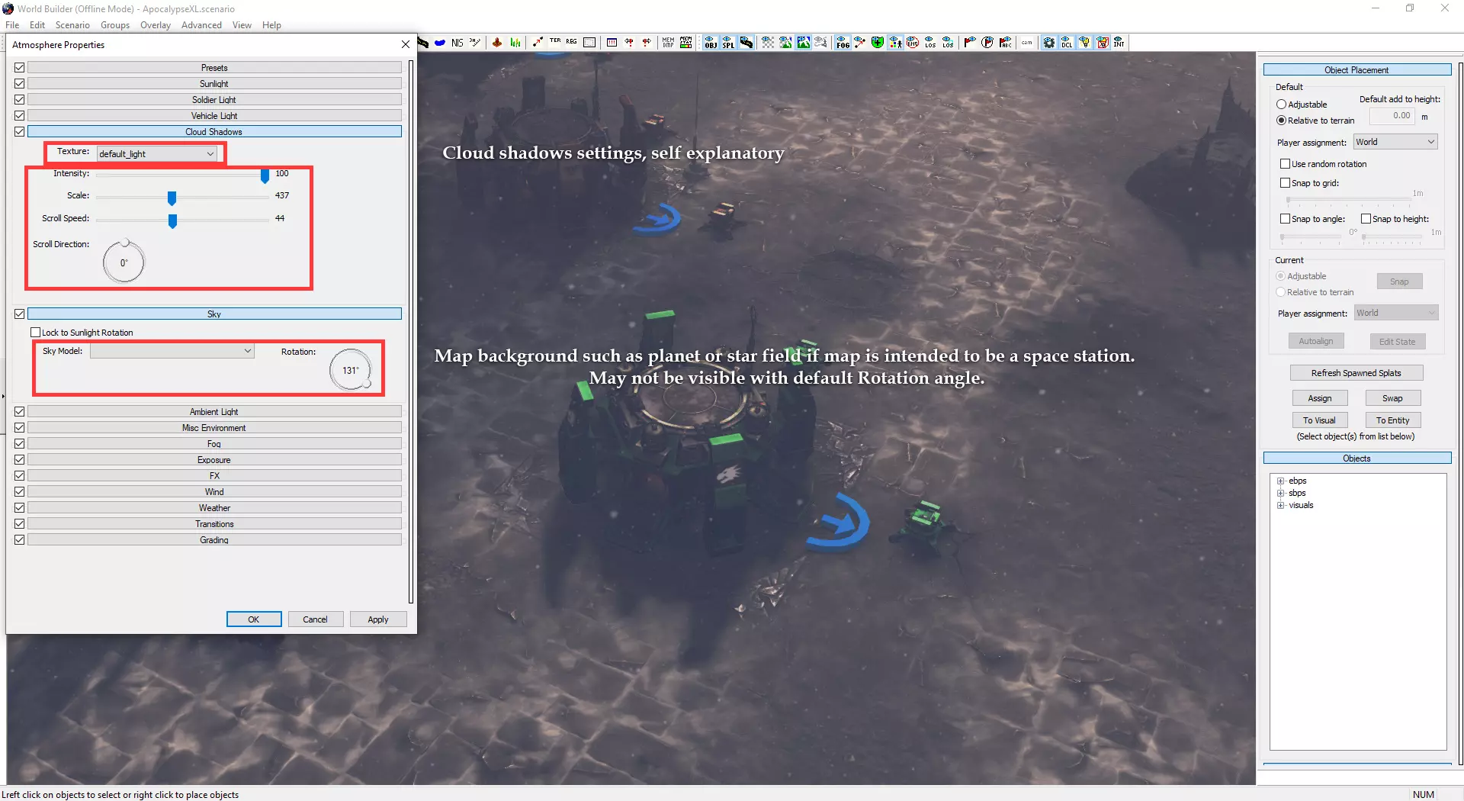Click the Default add to height field
Screen dimensions: 1464x801
tap(1392, 116)
